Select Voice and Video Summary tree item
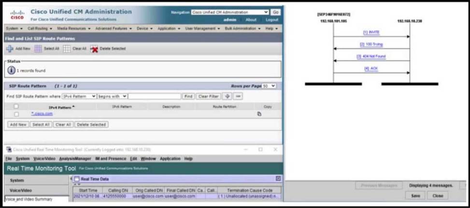Screen dimensions: 470x208 [29, 199]
